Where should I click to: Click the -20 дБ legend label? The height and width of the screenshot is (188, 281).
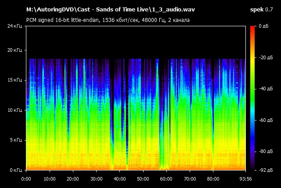click(x=266, y=57)
